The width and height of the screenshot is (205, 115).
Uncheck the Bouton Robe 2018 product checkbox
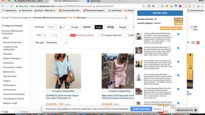[x=178, y=89]
